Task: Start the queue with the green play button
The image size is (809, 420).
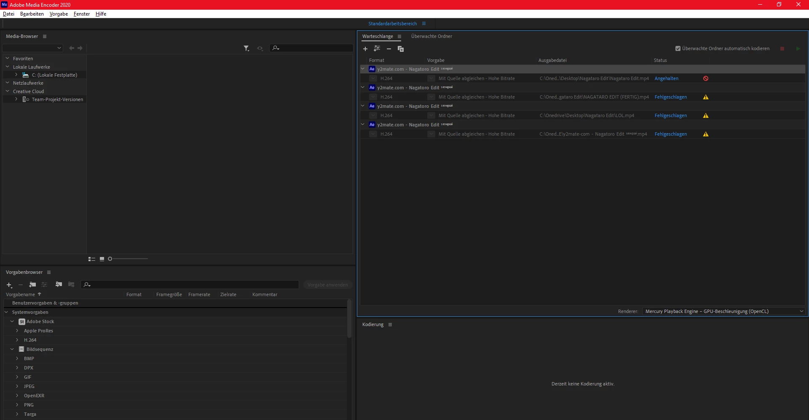Action: [x=798, y=49]
